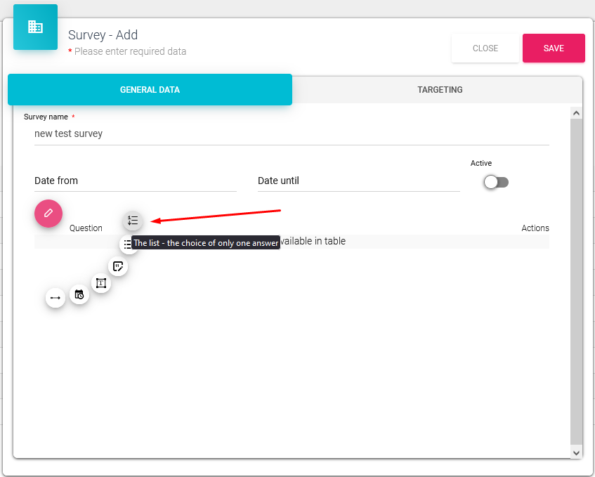Toggle the Active switch on
The height and width of the screenshot is (477, 595).
pos(496,182)
